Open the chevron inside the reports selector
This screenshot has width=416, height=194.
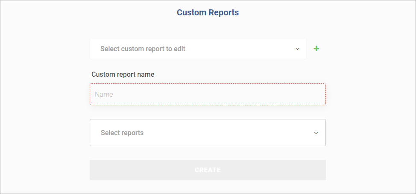pyautogui.click(x=316, y=133)
